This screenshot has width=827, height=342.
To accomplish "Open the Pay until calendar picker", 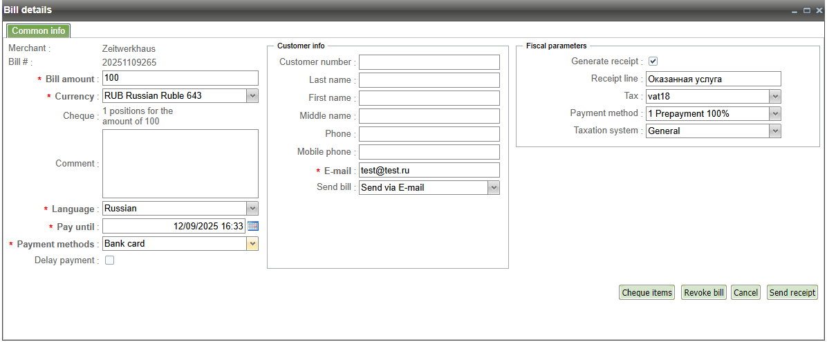I will tap(253, 226).
